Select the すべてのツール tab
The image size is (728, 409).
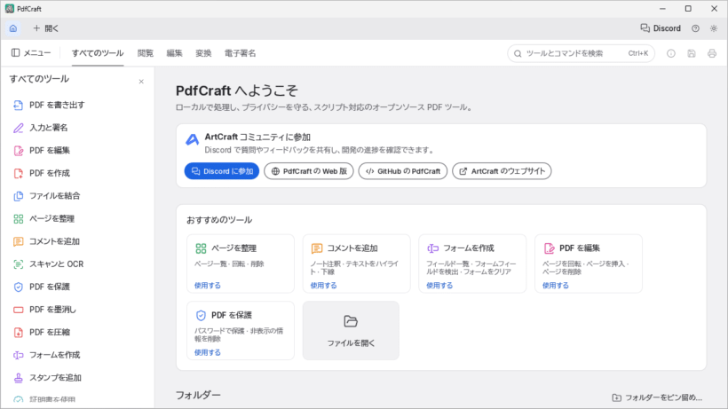[x=98, y=53]
